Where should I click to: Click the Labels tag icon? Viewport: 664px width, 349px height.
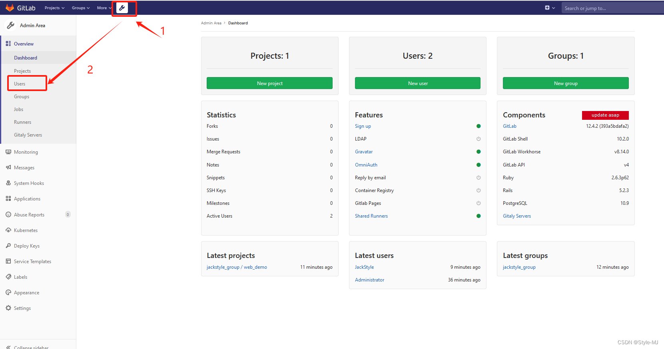8,277
